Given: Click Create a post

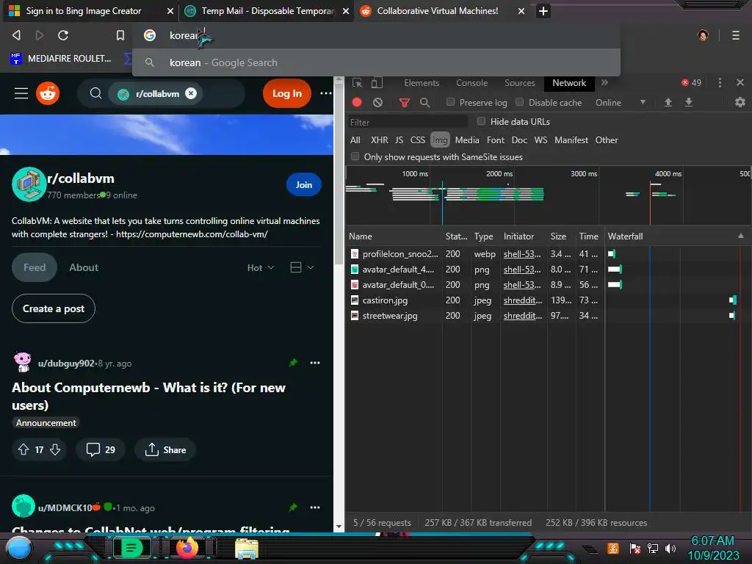Looking at the screenshot, I should click(x=54, y=308).
